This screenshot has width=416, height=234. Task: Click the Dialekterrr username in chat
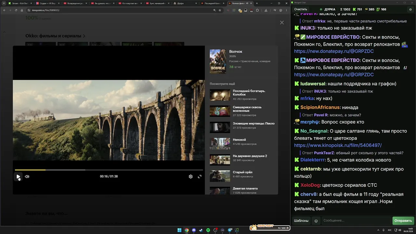[x=313, y=160]
